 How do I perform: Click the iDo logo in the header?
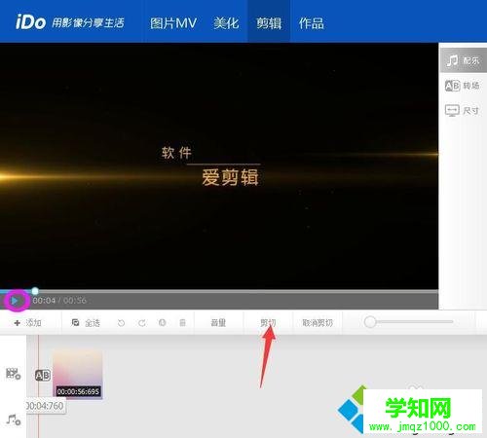click(x=30, y=22)
